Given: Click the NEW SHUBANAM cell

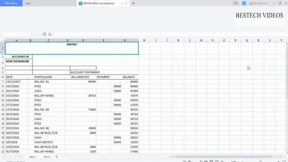Looking at the screenshot, I should coord(19,62).
